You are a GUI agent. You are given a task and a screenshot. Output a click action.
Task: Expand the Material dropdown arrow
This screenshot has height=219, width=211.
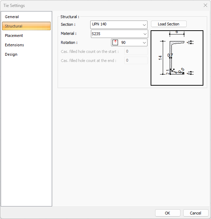pos(144,34)
